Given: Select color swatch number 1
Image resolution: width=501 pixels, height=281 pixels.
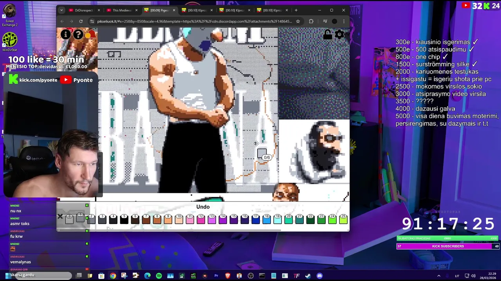Looking at the screenshot, I should (80, 218).
